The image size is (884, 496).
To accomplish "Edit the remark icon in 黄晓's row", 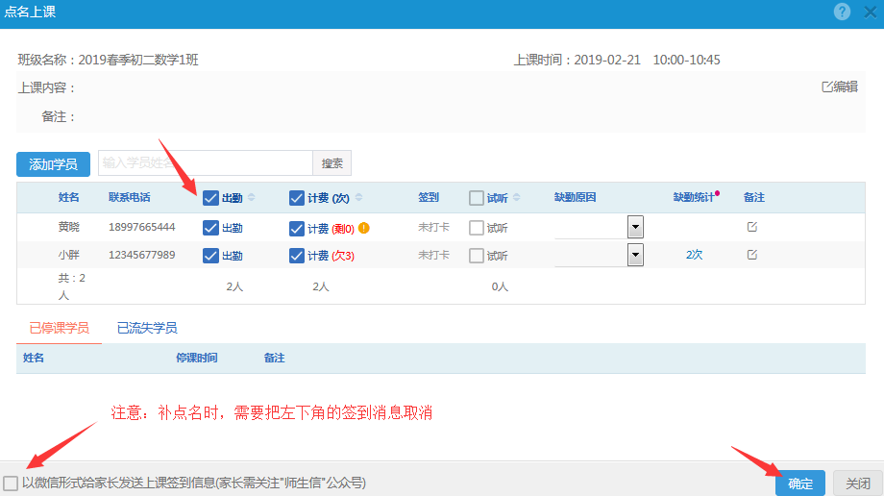I will pyautogui.click(x=752, y=227).
